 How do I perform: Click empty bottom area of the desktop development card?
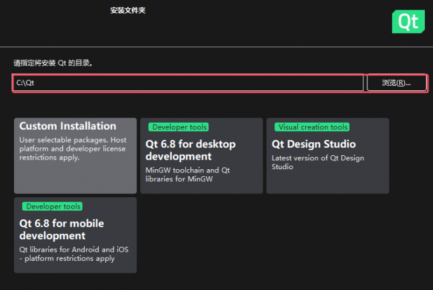pyautogui.click(x=201, y=188)
